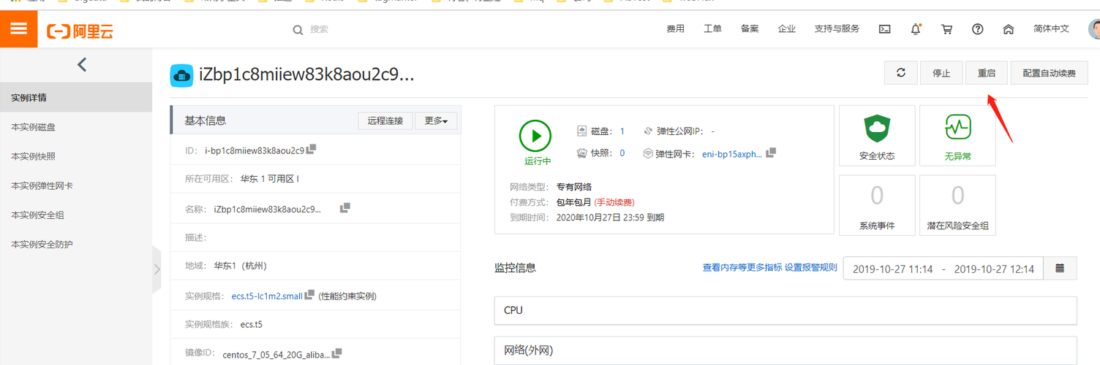Click the expiry text 2020年10月27日 23:59 到期
Viewport: 1100px width, 365px height.
[x=610, y=217]
